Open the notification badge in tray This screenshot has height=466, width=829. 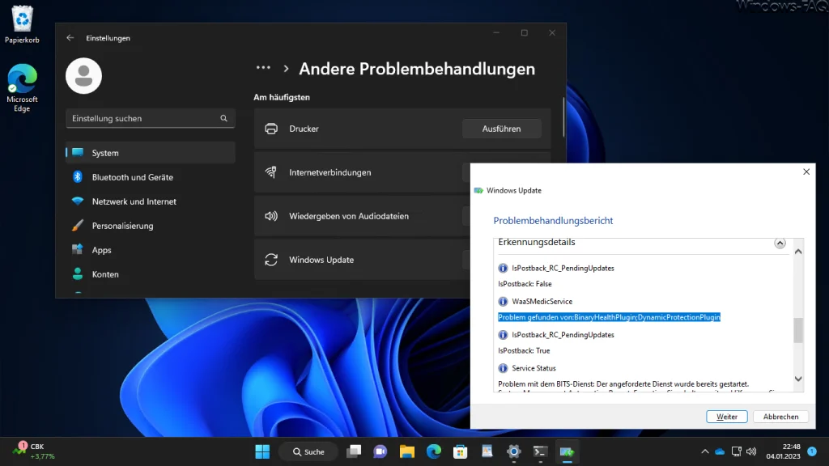(812, 451)
